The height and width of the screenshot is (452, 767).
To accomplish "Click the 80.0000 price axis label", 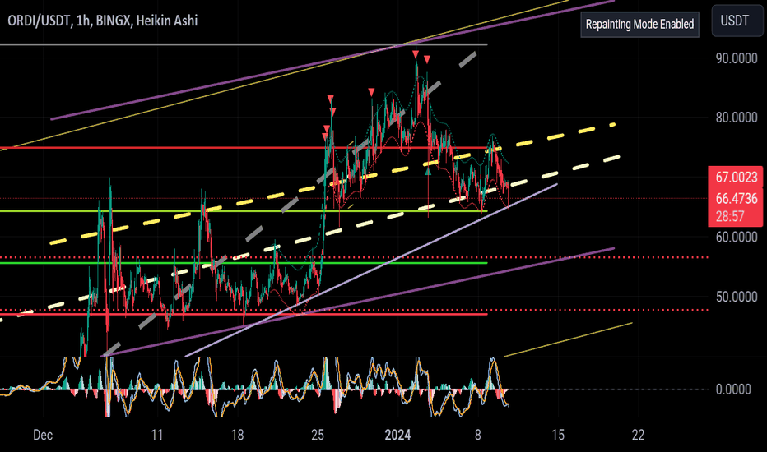I will [737, 118].
